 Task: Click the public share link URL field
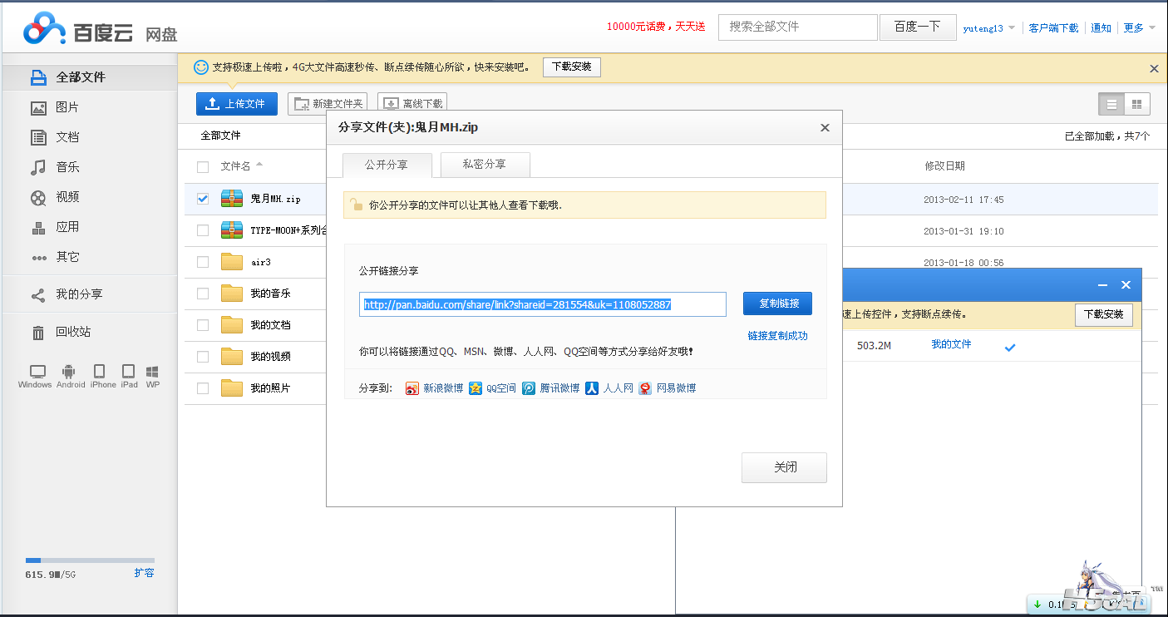tap(543, 304)
